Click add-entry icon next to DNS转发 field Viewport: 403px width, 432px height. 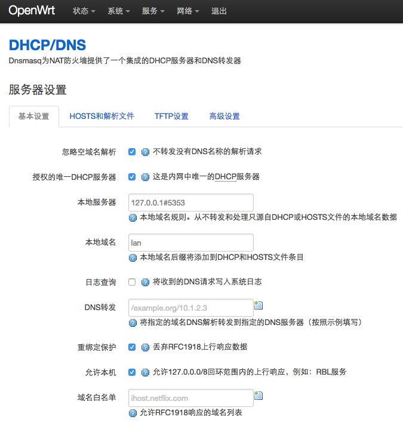tap(258, 305)
